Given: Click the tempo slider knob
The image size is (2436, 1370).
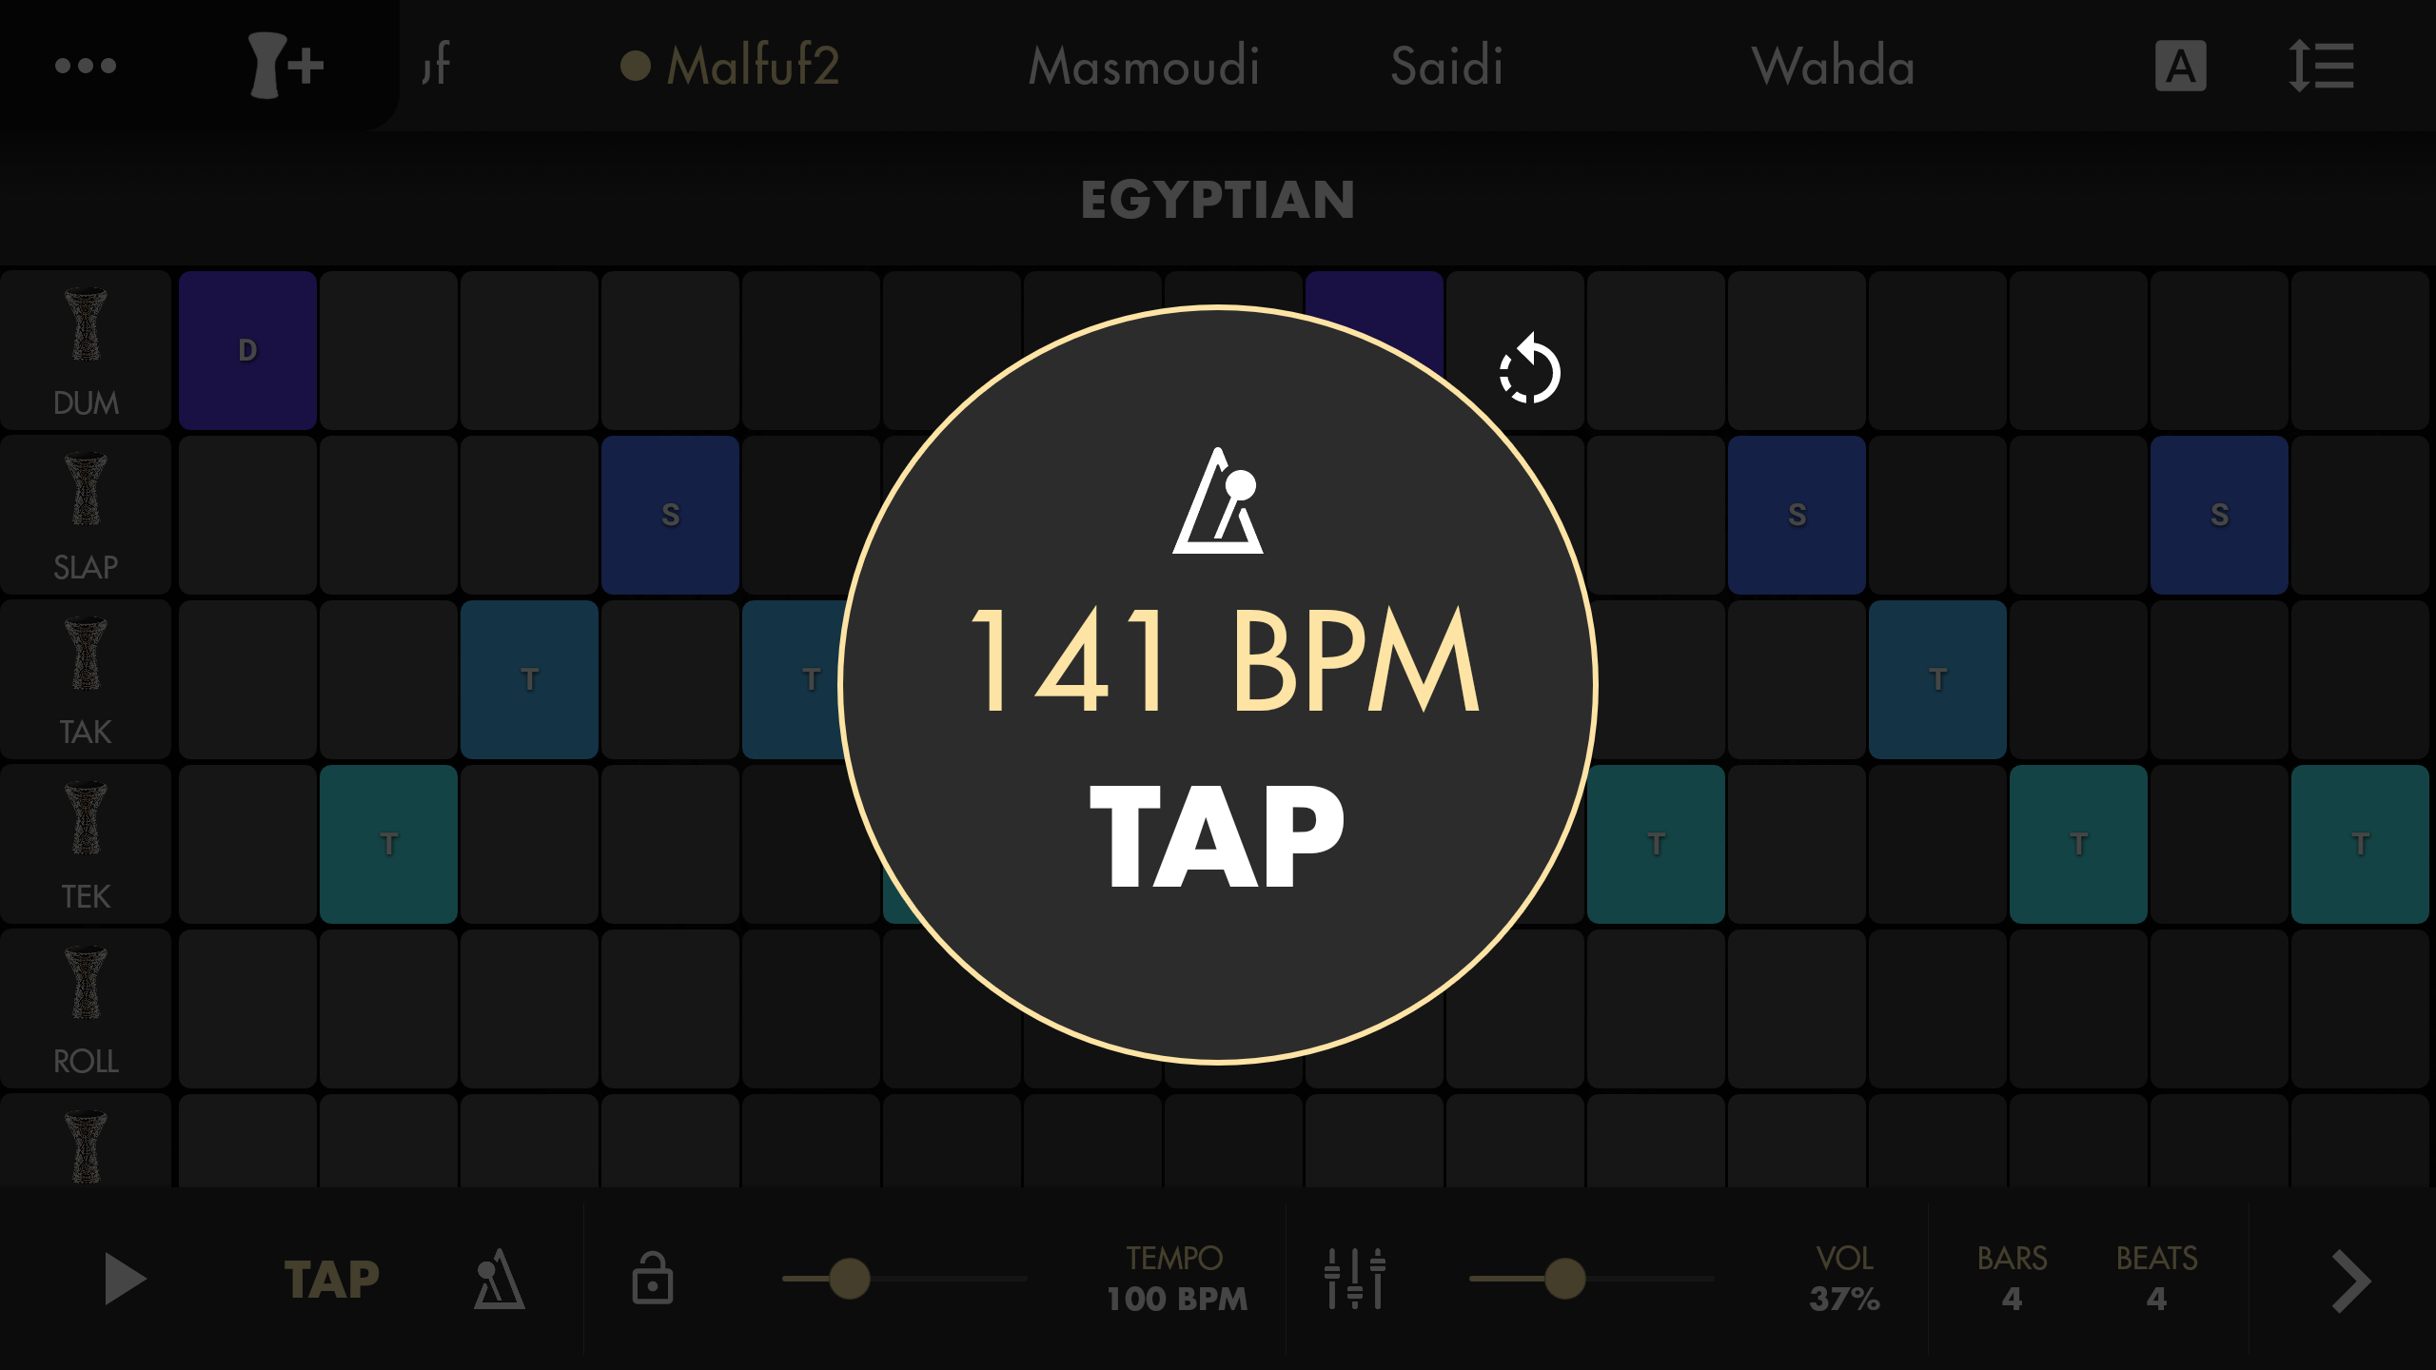Looking at the screenshot, I should [849, 1279].
